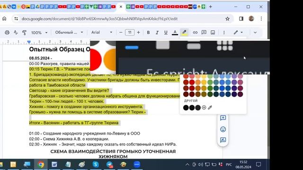Insert a link from the toolbar
The width and height of the screenshot is (303, 170).
[195, 33]
